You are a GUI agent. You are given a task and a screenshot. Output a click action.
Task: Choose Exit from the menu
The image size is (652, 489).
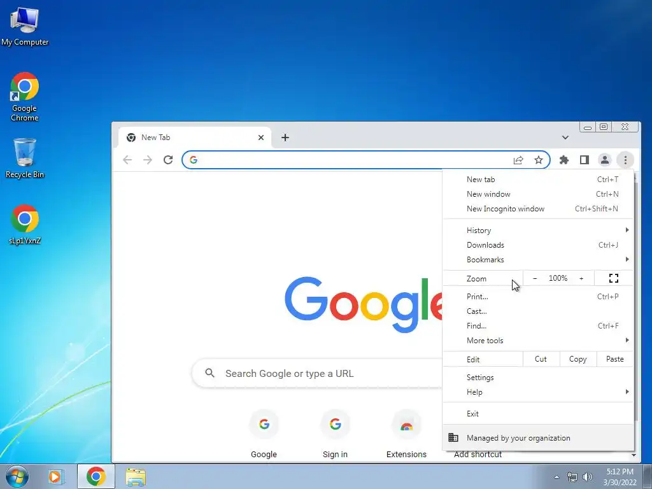point(539,413)
